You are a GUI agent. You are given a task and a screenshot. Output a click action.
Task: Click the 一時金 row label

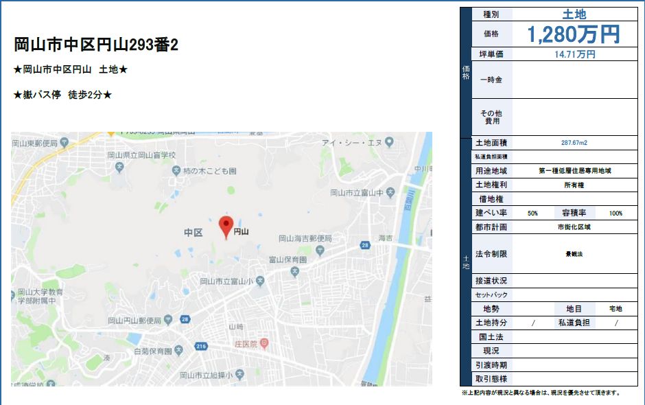click(491, 80)
